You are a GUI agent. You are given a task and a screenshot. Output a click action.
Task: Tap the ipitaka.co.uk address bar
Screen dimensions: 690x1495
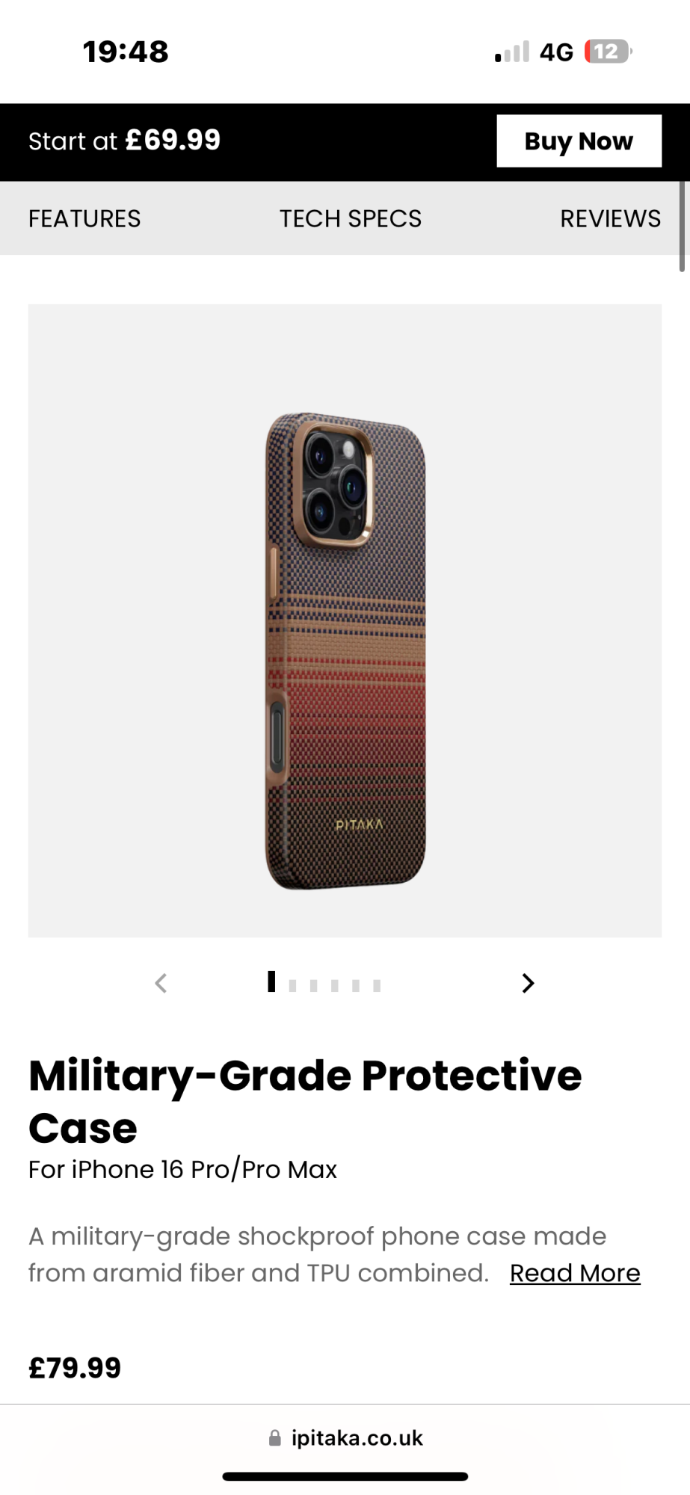tap(345, 1437)
